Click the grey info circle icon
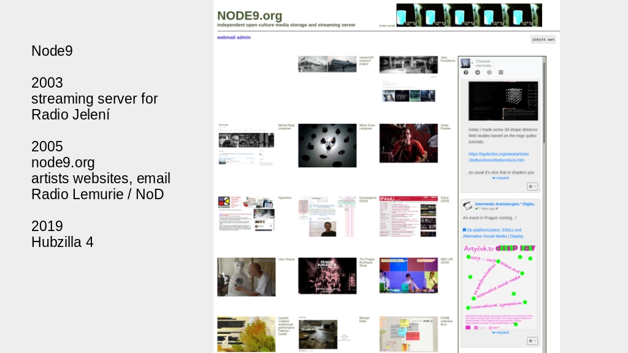The image size is (628, 353). tap(489, 72)
